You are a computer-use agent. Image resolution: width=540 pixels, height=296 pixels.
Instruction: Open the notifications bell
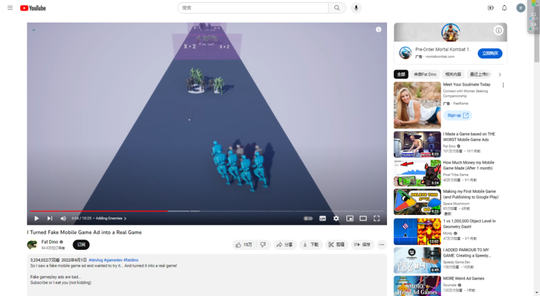point(504,7)
